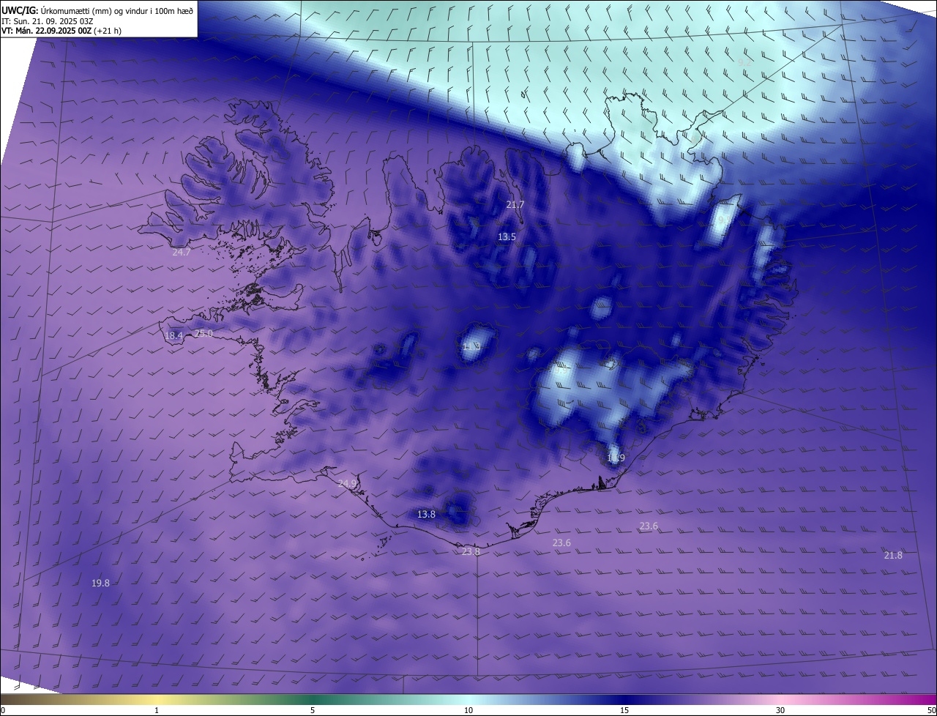Image resolution: width=937 pixels, height=716 pixels.
Task: Click the 15 tick on color scale
Action: 624,710
